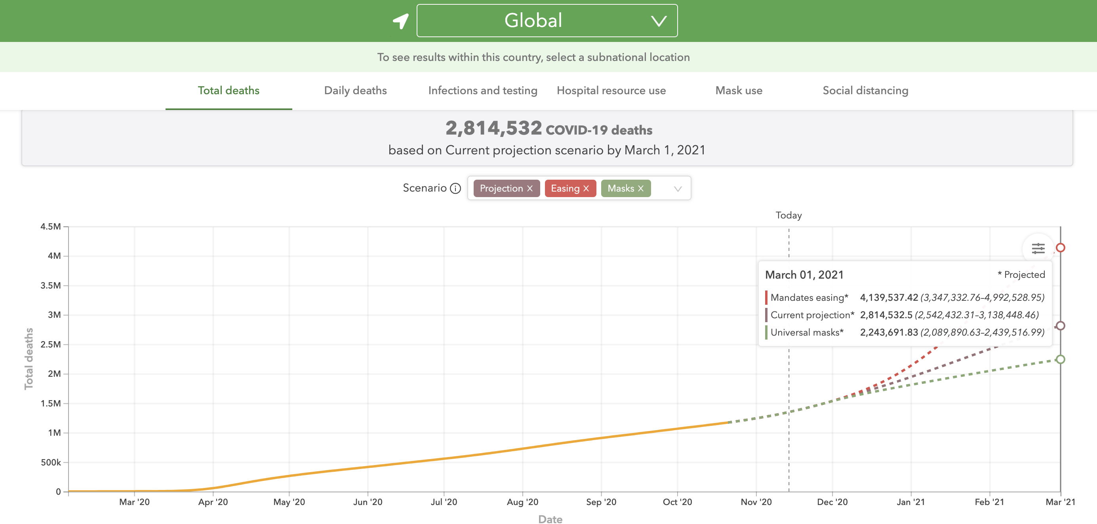This screenshot has height=524, width=1097.
Task: Remove the Easing scenario tag X
Action: 586,188
